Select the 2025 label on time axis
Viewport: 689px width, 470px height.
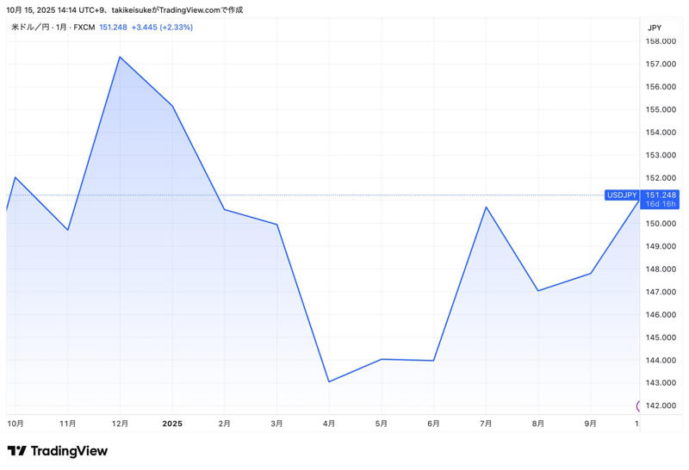pyautogui.click(x=172, y=424)
